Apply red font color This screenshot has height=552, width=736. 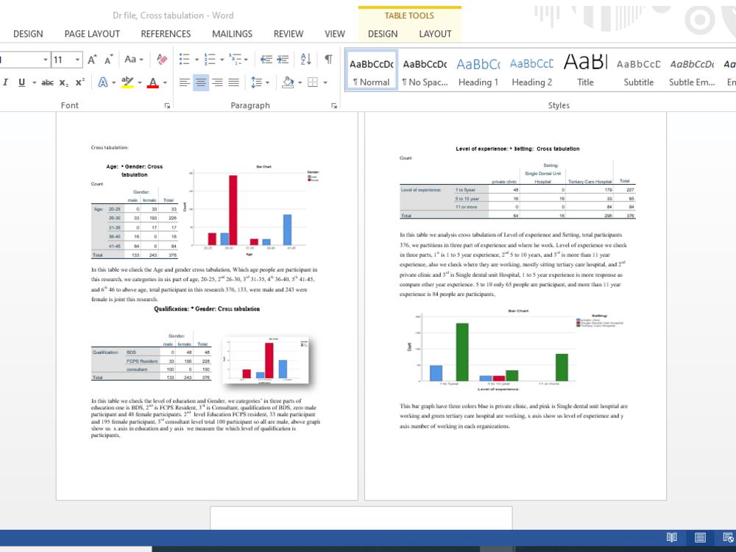[152, 82]
